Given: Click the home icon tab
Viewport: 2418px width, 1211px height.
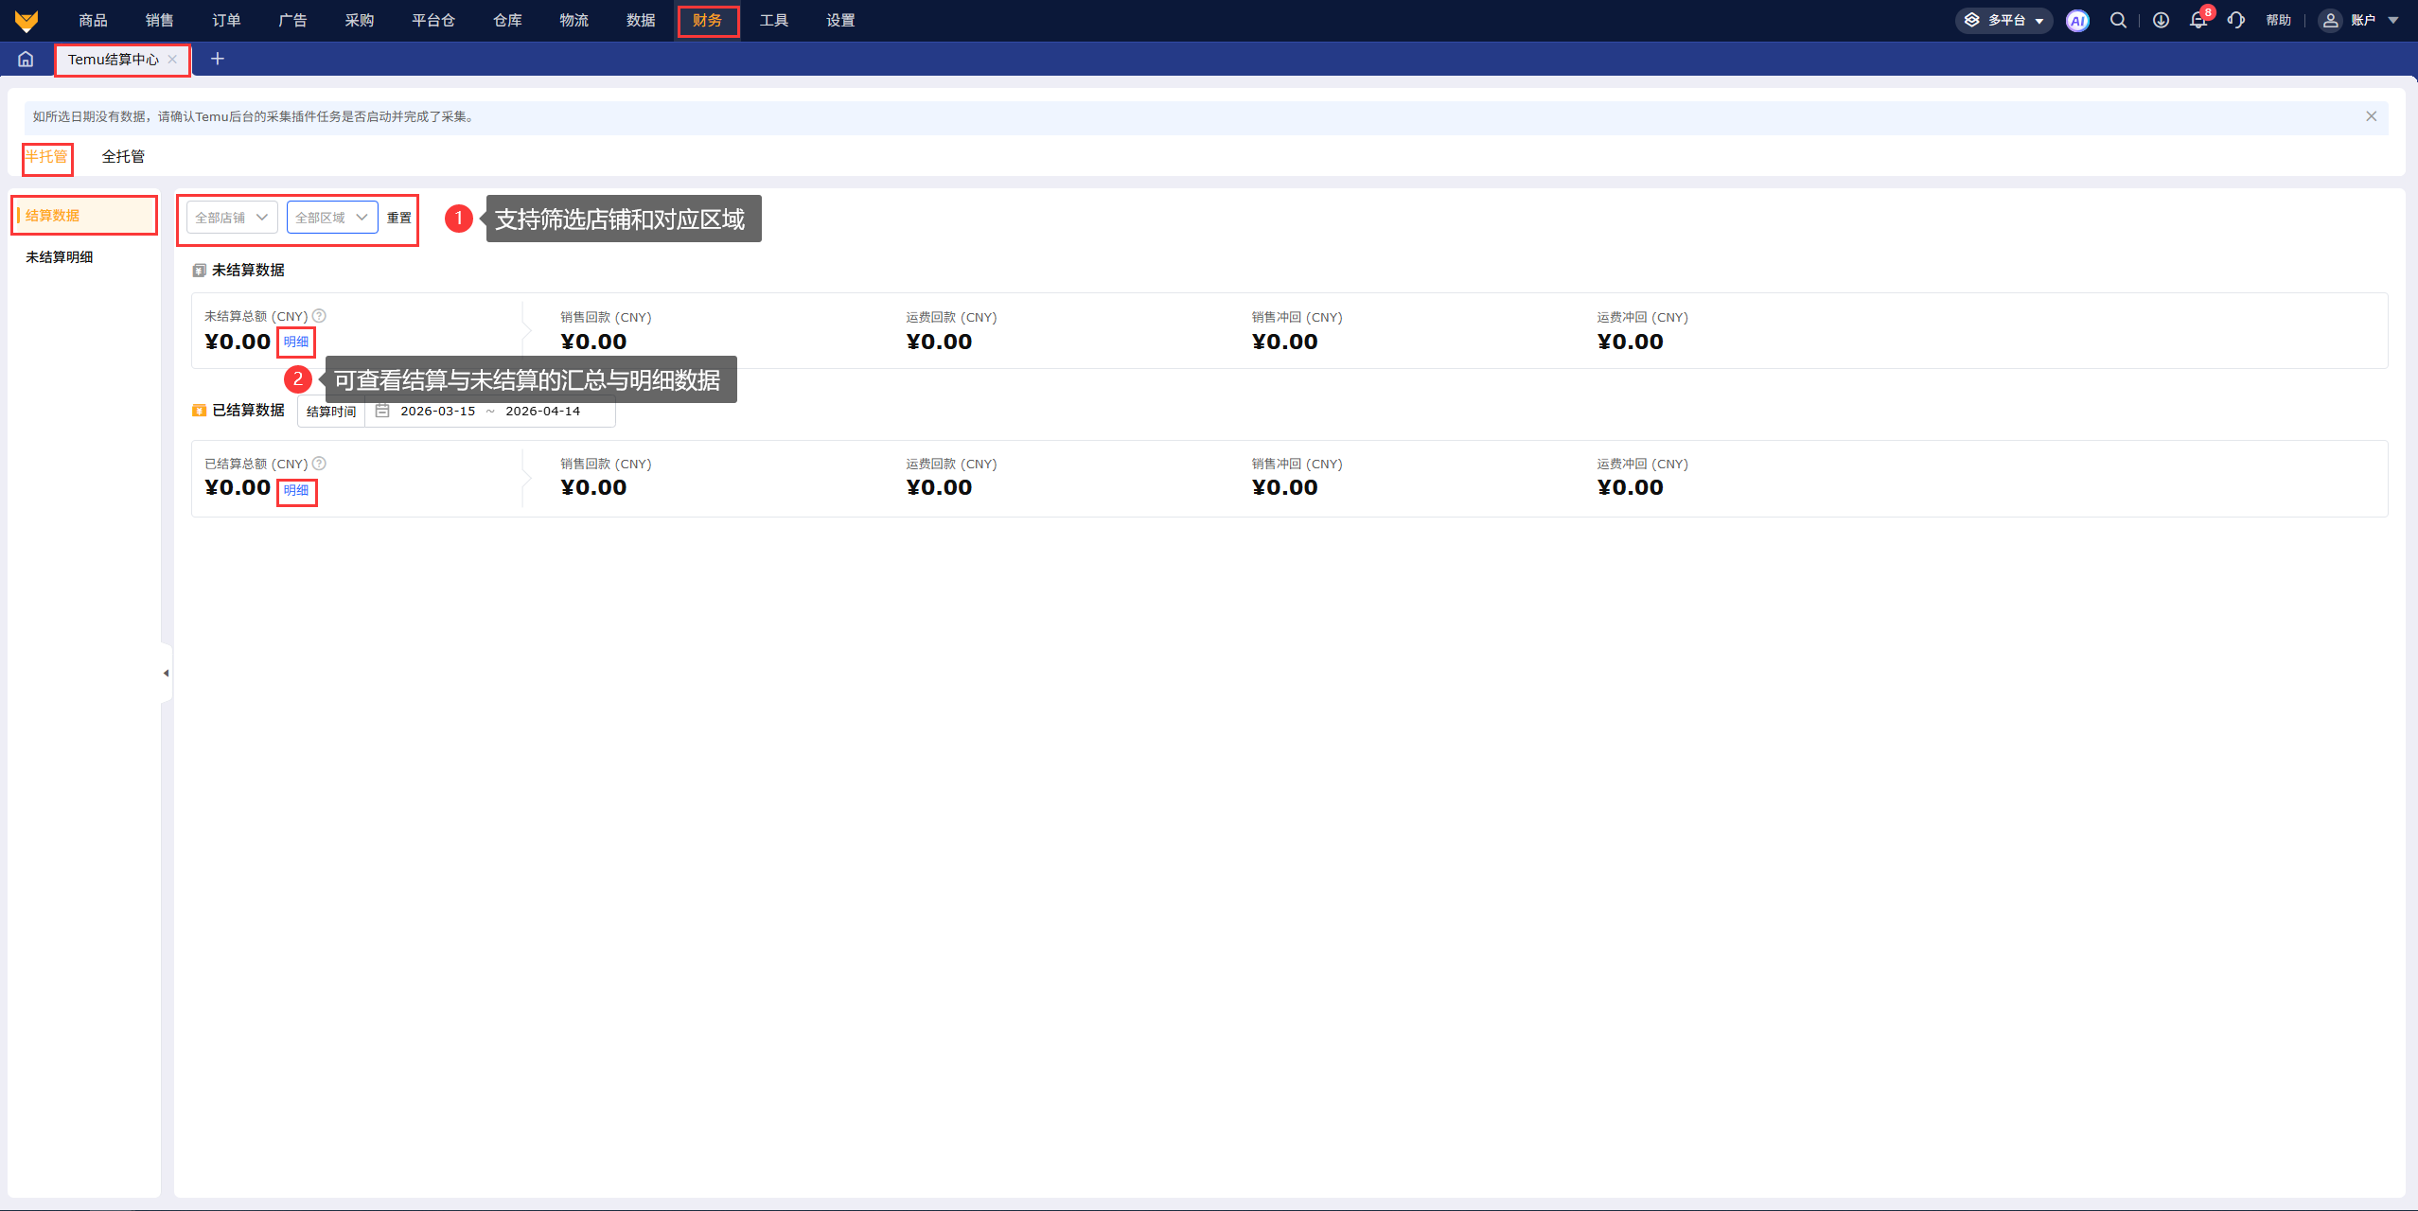Looking at the screenshot, I should point(26,59).
